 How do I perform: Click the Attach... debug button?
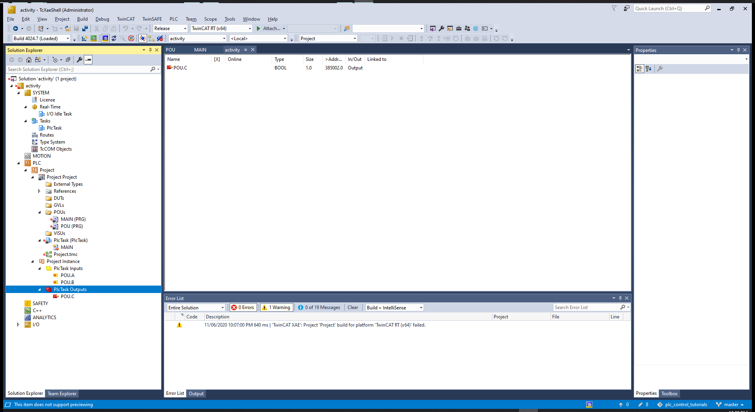click(271, 28)
